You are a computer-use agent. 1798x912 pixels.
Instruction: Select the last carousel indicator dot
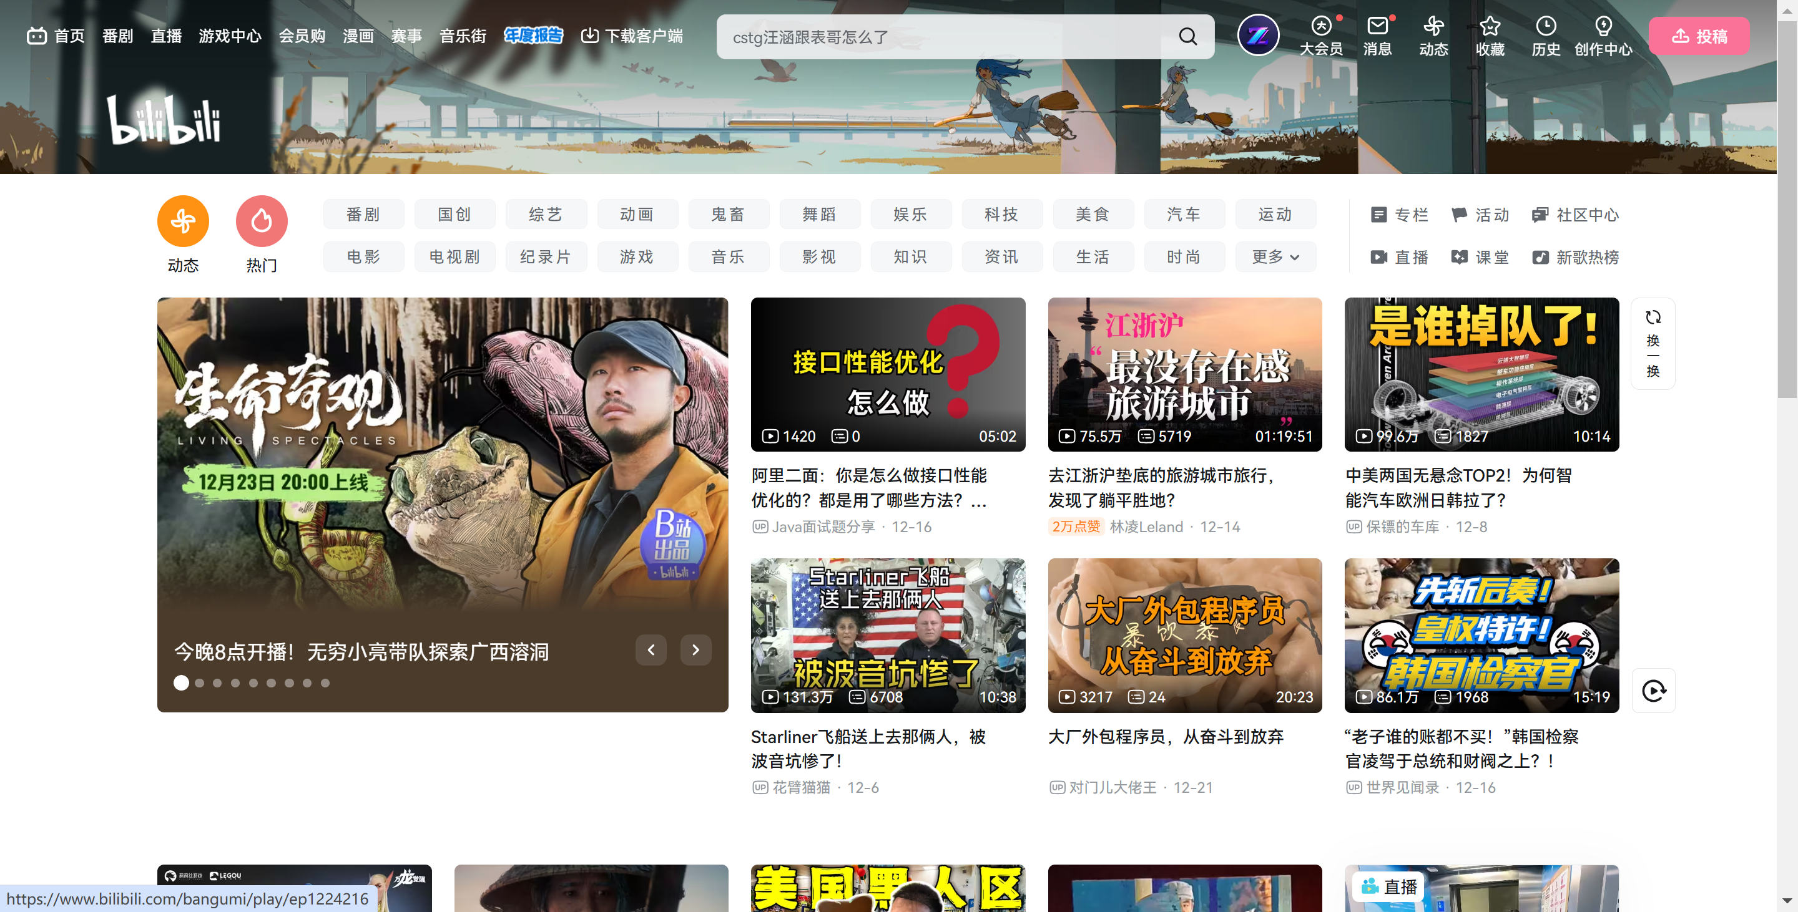click(325, 683)
